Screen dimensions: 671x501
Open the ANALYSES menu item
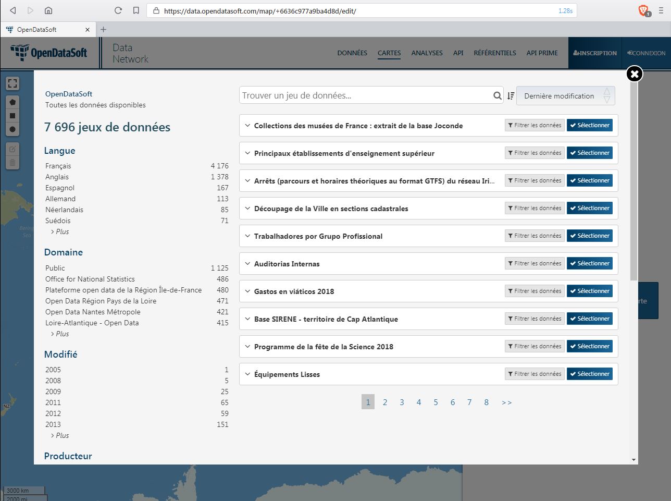(427, 53)
